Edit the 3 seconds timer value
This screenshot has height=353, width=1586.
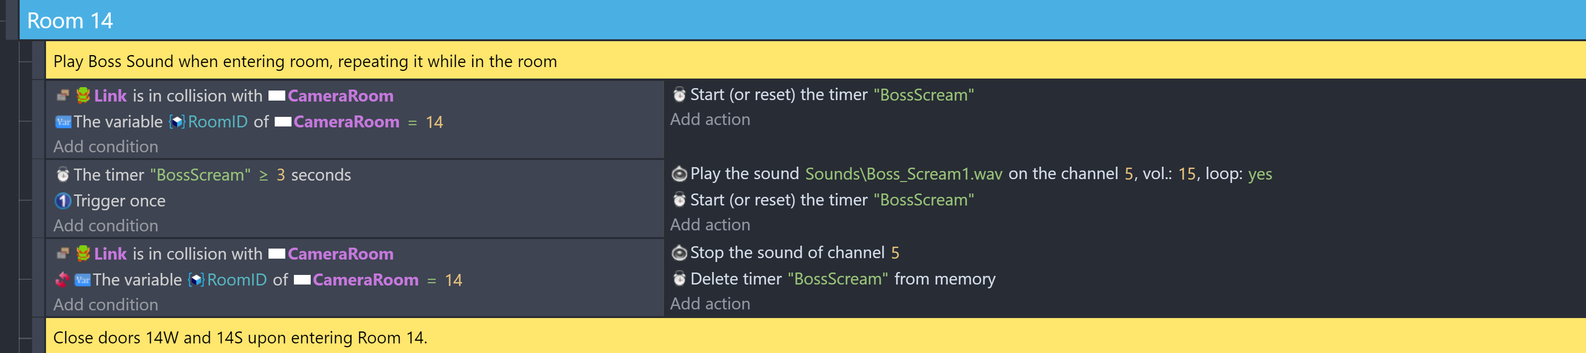coord(281,175)
